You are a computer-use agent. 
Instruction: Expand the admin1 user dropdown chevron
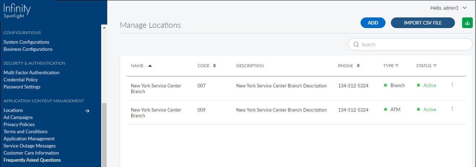click(x=464, y=7)
